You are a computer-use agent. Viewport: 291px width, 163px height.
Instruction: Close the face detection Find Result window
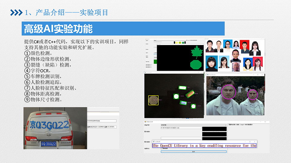pos(263,74)
